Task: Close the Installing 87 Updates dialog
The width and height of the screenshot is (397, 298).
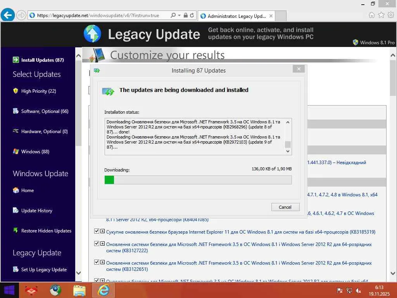Action: 299,69
